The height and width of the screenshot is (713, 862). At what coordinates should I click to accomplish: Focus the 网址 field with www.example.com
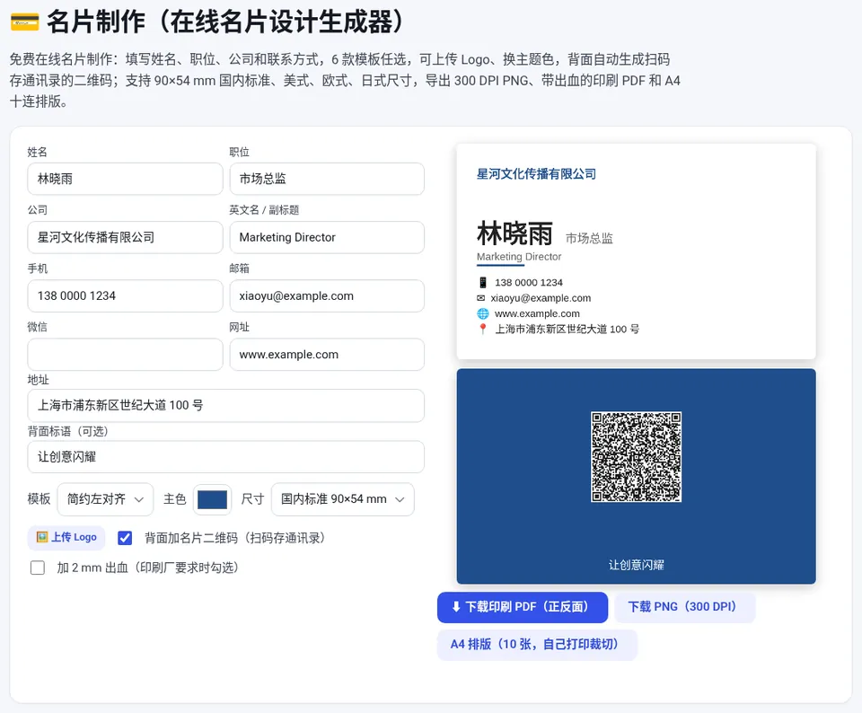(327, 354)
